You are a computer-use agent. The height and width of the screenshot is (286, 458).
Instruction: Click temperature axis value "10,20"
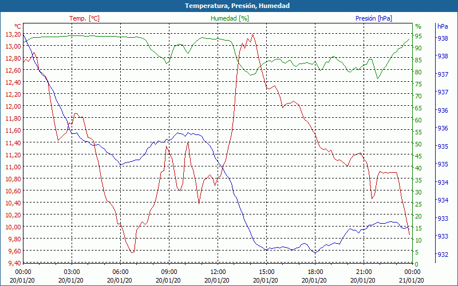tap(13, 215)
